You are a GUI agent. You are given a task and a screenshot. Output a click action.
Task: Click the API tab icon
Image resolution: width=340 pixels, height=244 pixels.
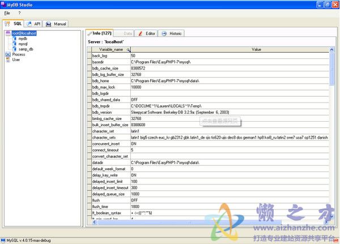(29, 24)
